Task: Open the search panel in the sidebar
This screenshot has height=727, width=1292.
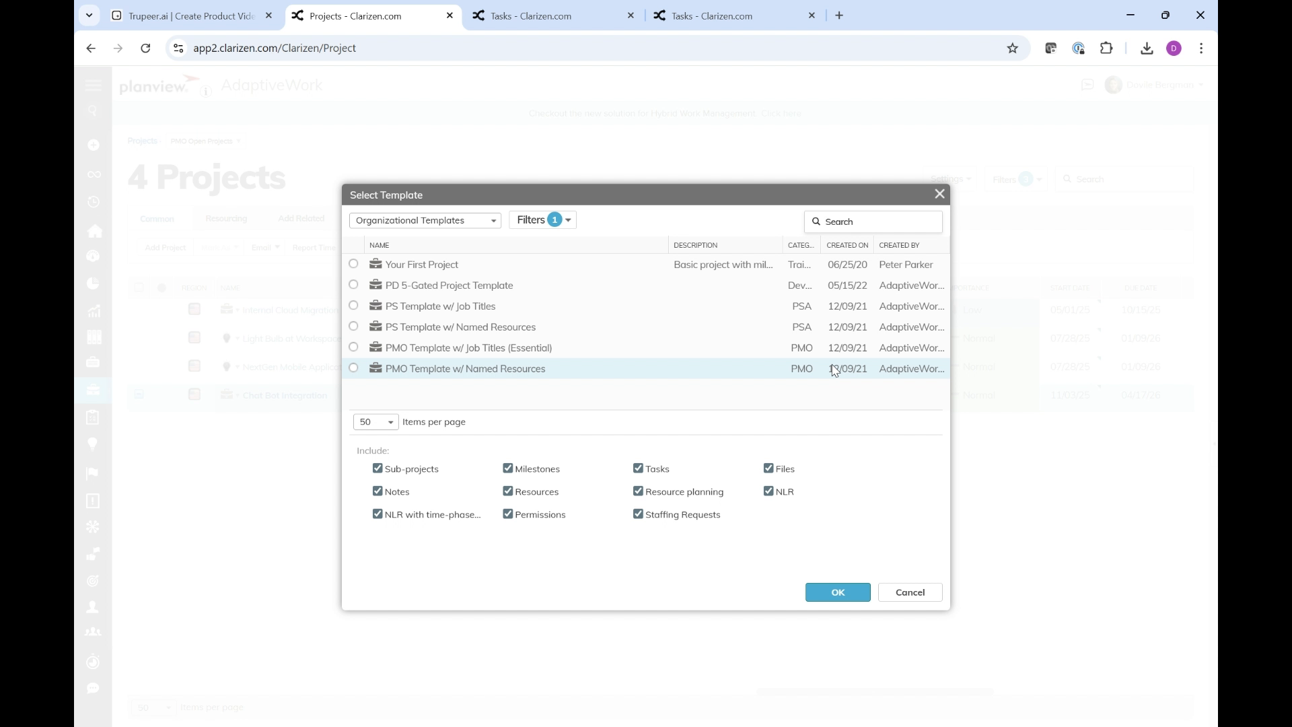Action: click(94, 111)
